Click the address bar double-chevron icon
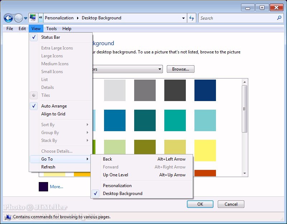Image resolution: width=287 pixels, height=224 pixels. point(41,18)
